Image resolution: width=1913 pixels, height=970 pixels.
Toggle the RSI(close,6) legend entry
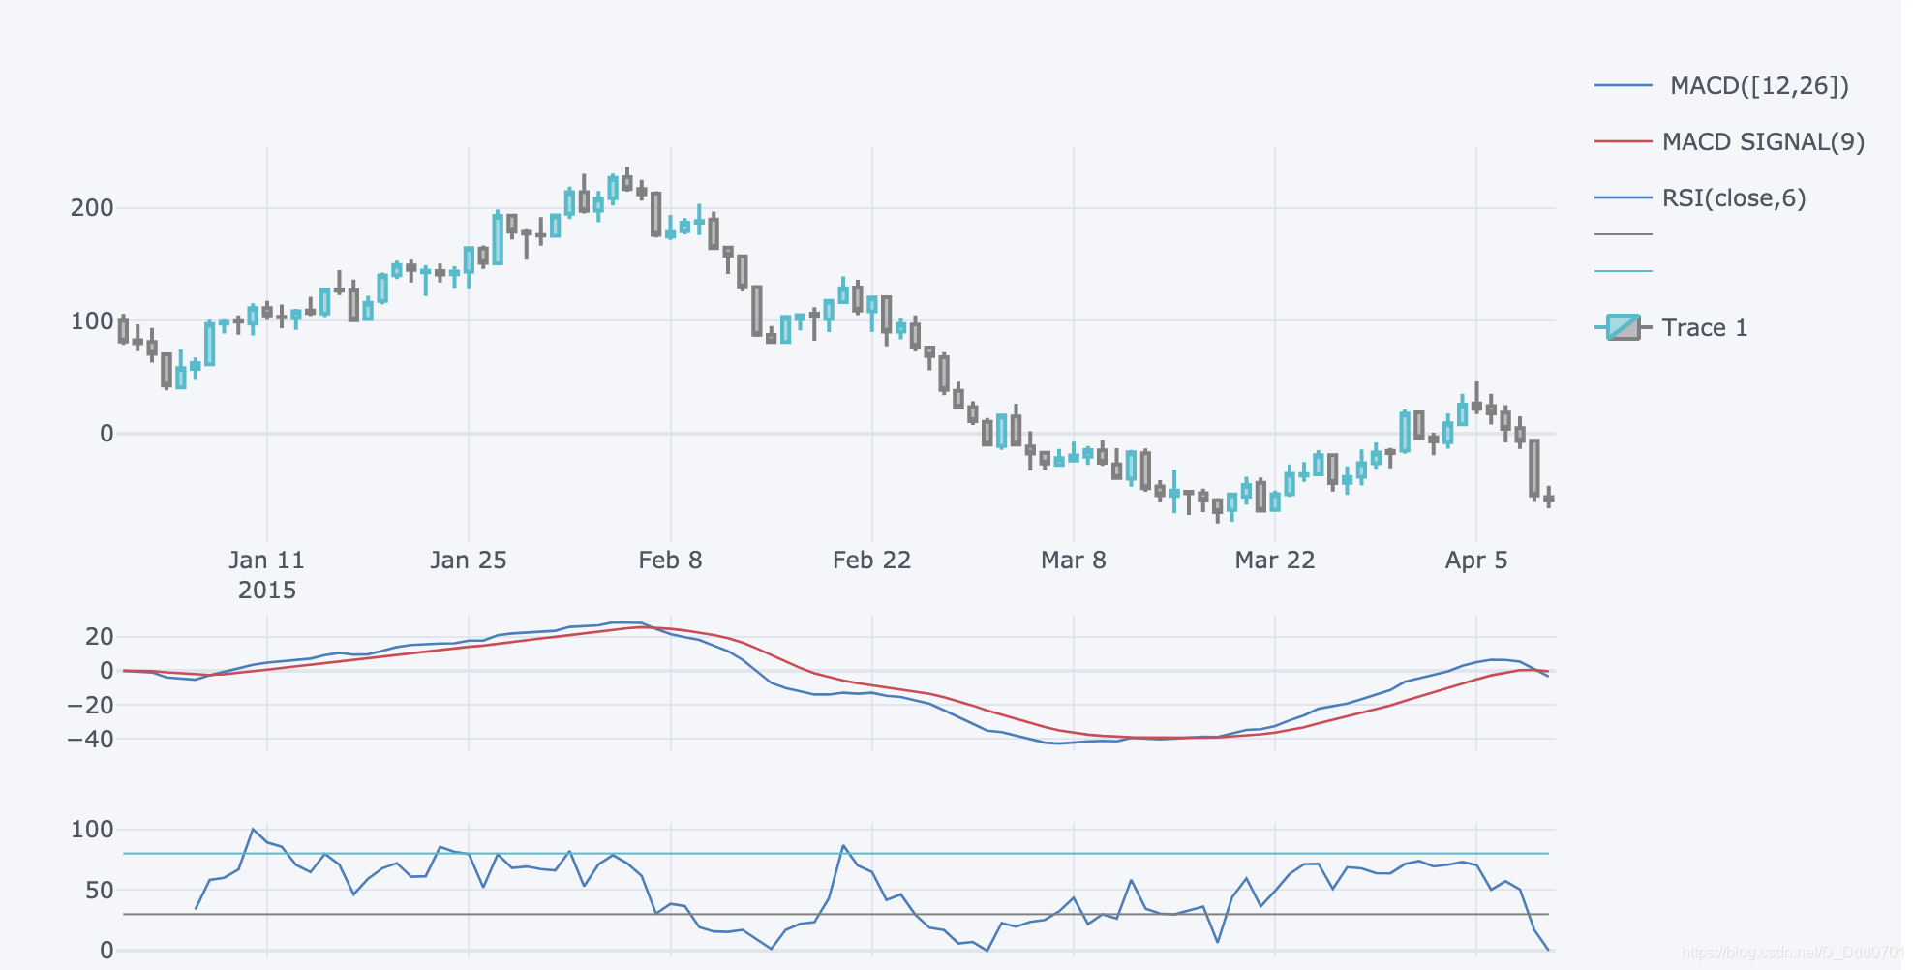point(1700,198)
